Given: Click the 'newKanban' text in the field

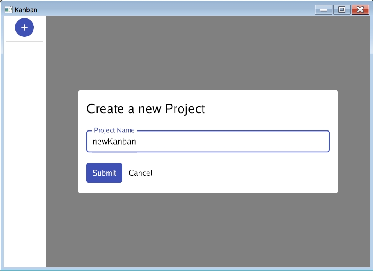Looking at the screenshot, I should 114,142.
